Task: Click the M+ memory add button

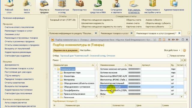Action: 173,40
